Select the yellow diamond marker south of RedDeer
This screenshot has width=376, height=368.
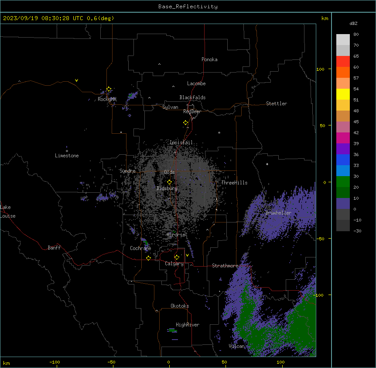[185, 123]
